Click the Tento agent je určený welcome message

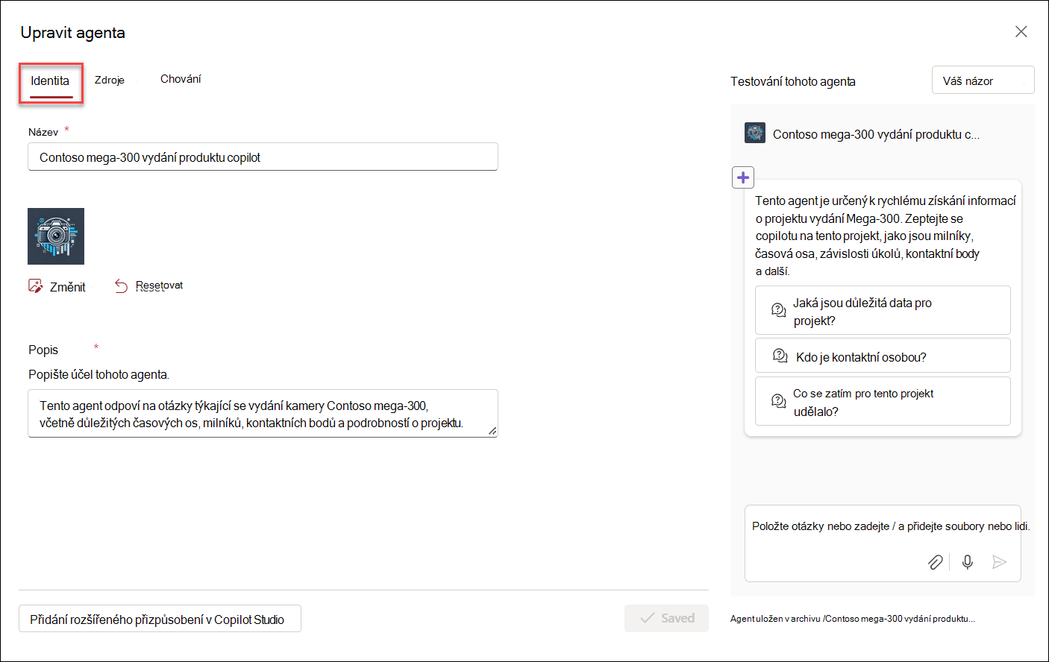(885, 236)
